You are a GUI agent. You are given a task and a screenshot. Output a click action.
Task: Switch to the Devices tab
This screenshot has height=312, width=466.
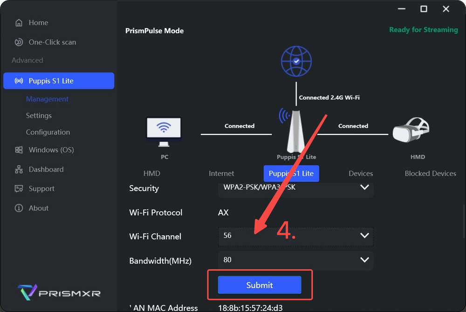click(x=361, y=173)
